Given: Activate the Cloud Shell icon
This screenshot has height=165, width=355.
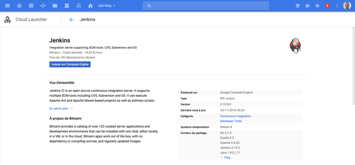Looking at the screenshot, I should (298, 6).
